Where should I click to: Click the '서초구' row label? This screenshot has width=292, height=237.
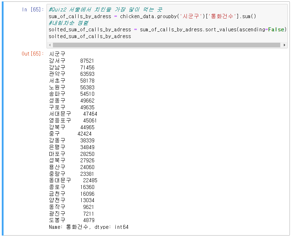57,81
